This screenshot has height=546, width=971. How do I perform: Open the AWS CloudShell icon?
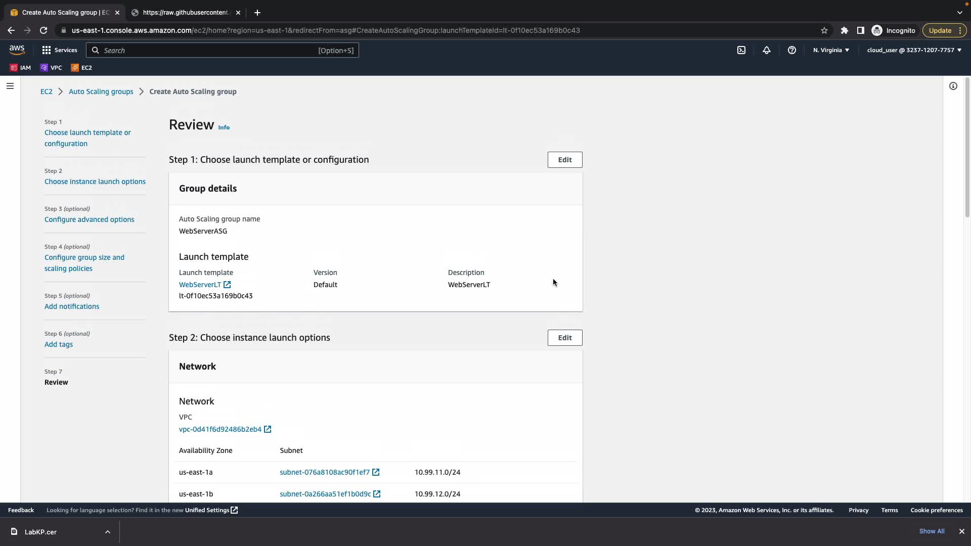click(x=741, y=50)
